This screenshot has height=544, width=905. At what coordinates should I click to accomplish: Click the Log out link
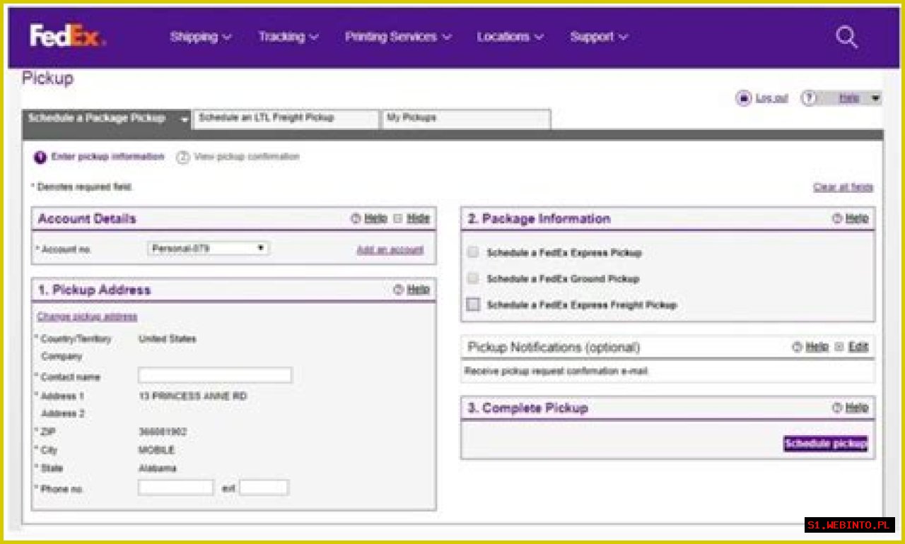click(772, 99)
